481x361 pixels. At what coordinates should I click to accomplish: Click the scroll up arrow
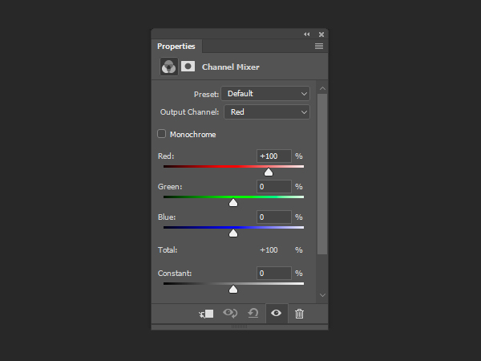[322, 88]
